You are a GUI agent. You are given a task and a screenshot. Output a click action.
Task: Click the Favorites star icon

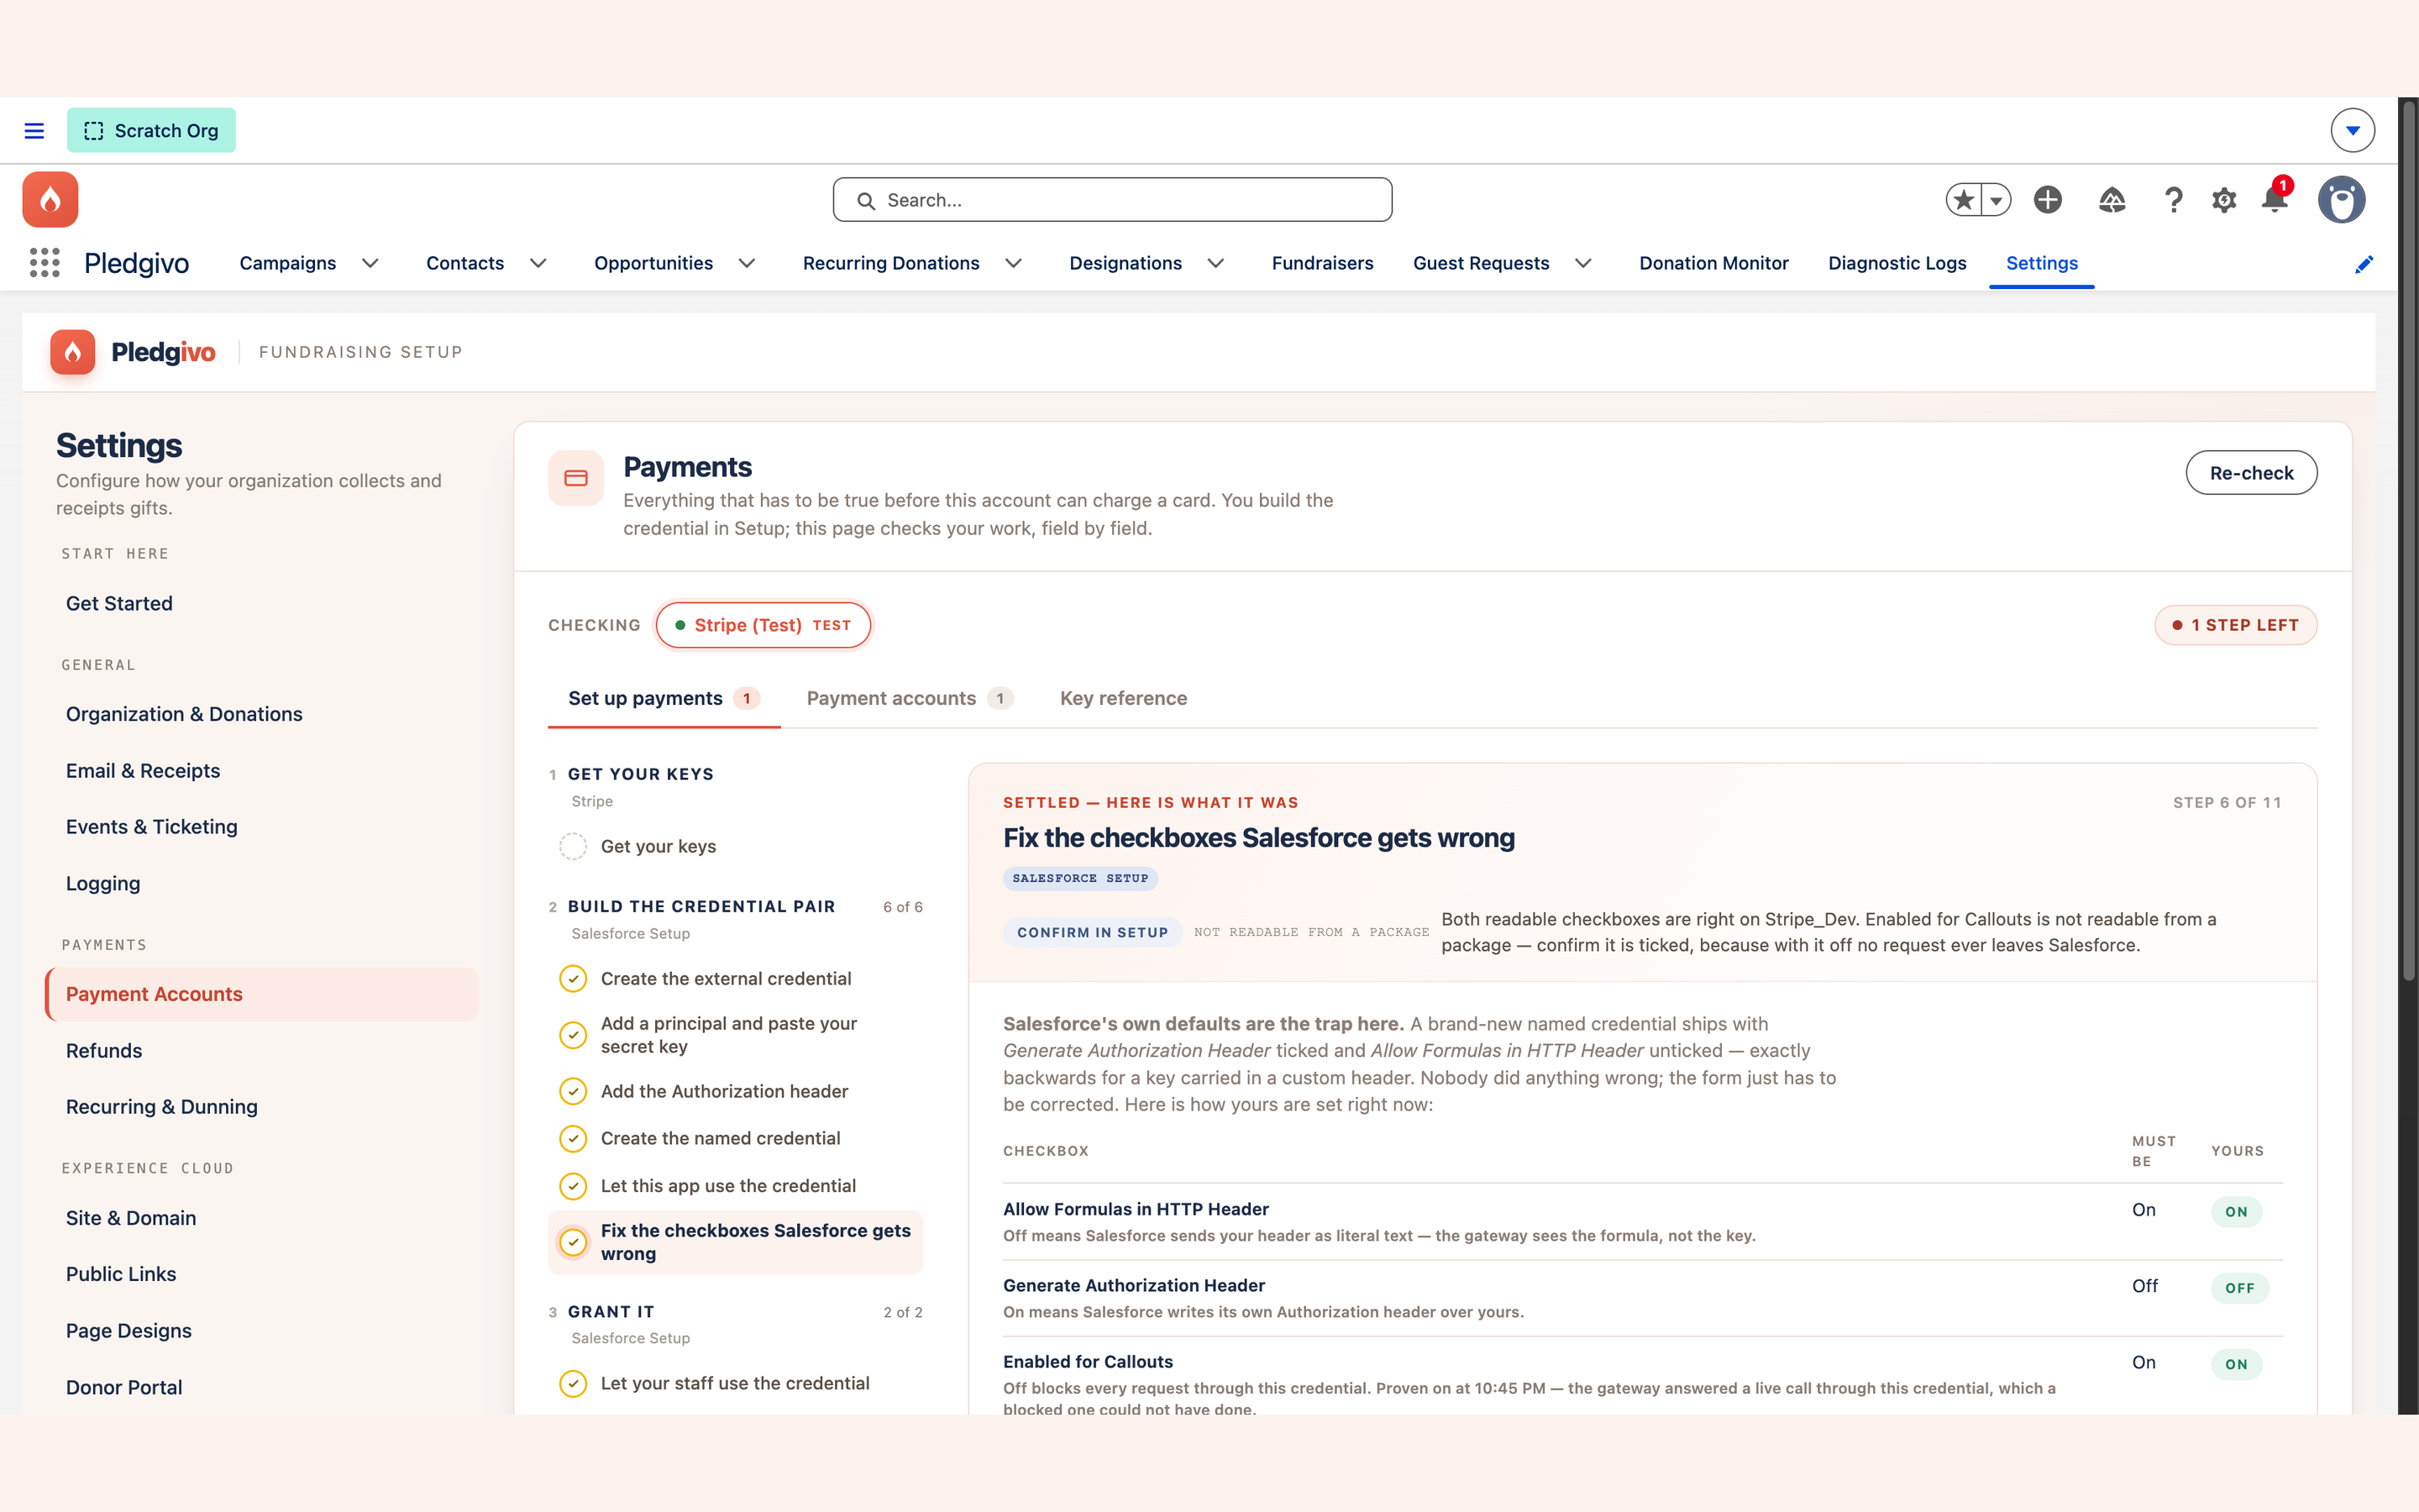pyautogui.click(x=1965, y=200)
